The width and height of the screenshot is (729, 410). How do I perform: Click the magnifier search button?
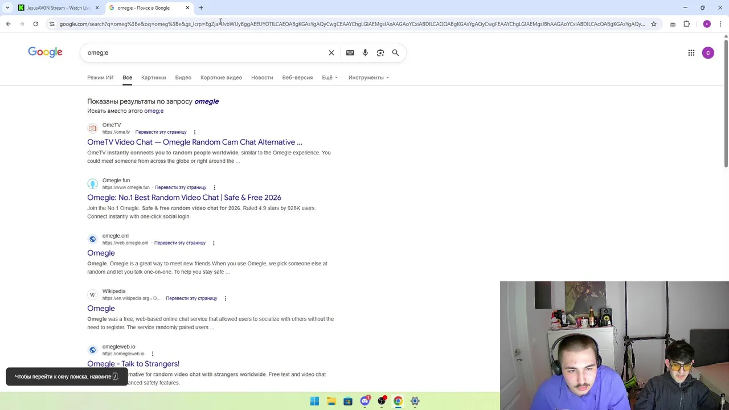tap(395, 53)
